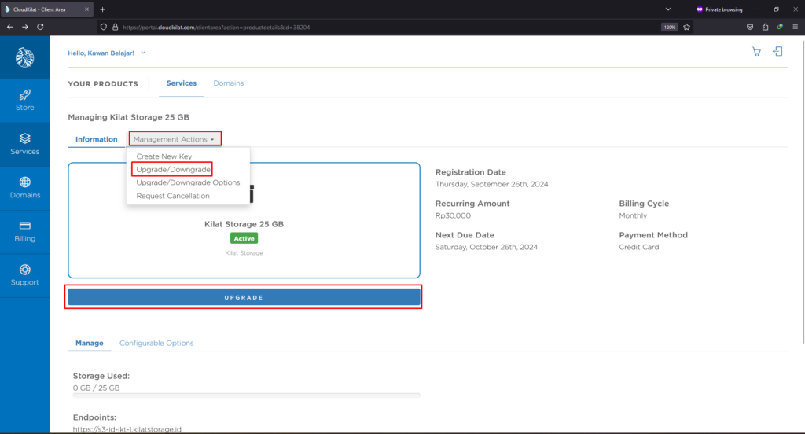Choose Request Cancellation menu entry

[x=173, y=196]
